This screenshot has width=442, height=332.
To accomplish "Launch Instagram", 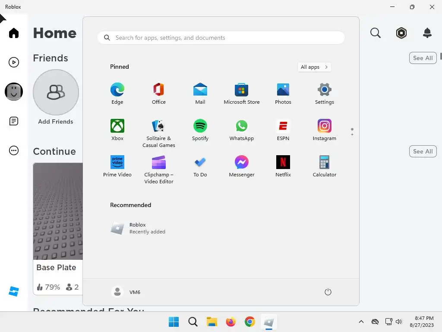I will pos(325,130).
